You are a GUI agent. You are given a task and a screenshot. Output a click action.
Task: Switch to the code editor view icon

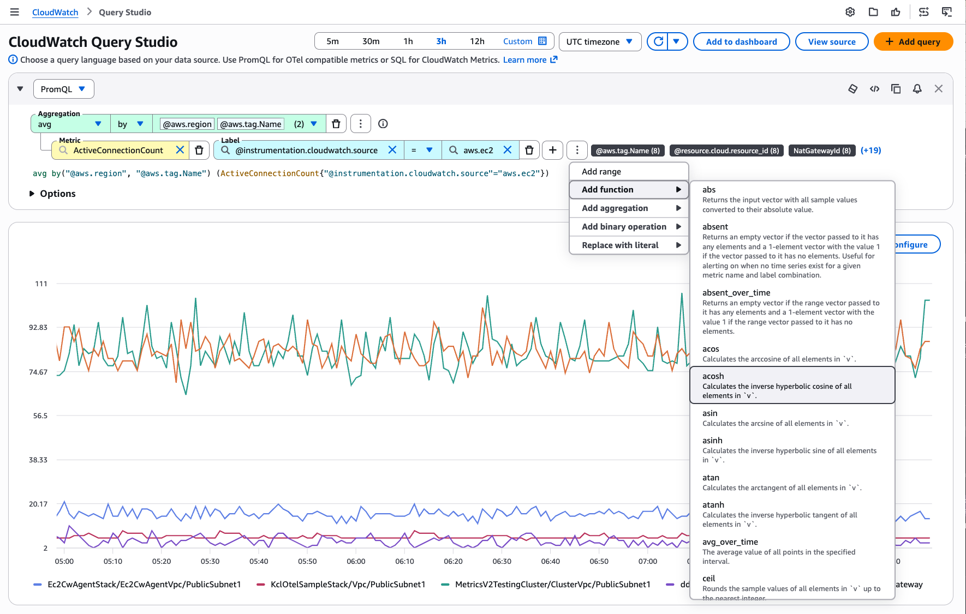pos(874,89)
